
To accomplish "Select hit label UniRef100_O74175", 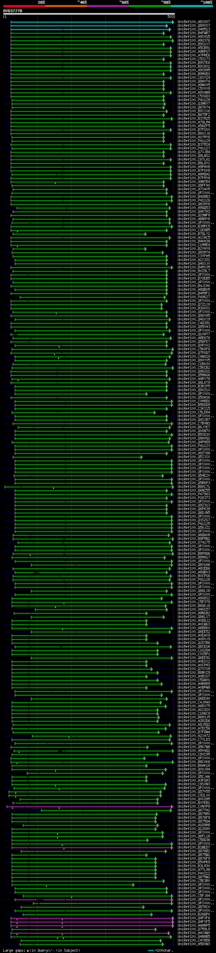I will tap(194, 542).
